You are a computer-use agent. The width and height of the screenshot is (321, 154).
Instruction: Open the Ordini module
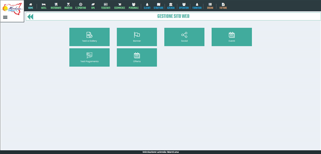[x=210, y=6]
